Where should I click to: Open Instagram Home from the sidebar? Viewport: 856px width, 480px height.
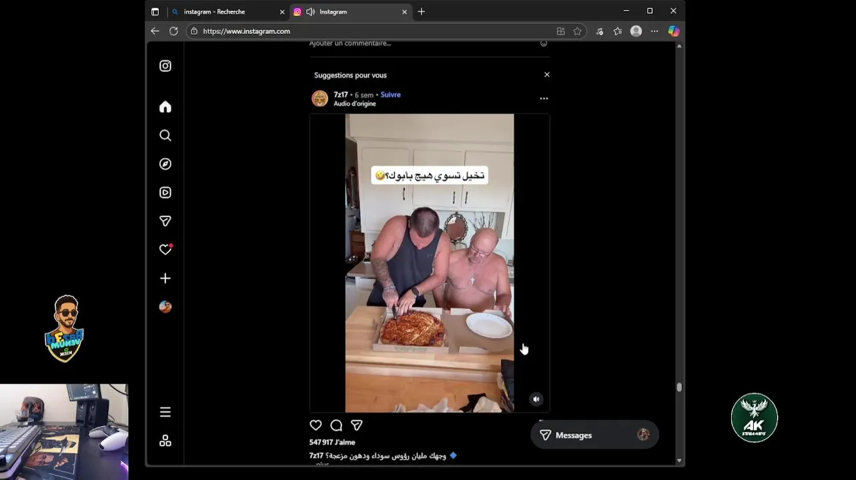pyautogui.click(x=165, y=107)
